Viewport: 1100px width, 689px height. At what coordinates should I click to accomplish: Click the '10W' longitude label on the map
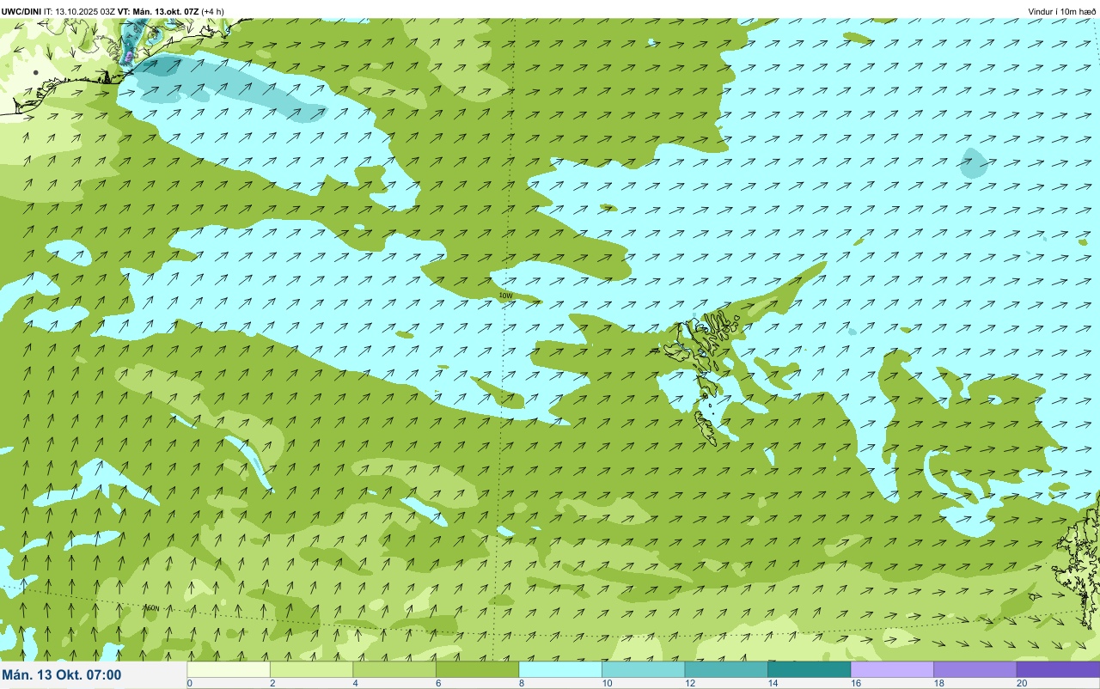click(x=505, y=296)
